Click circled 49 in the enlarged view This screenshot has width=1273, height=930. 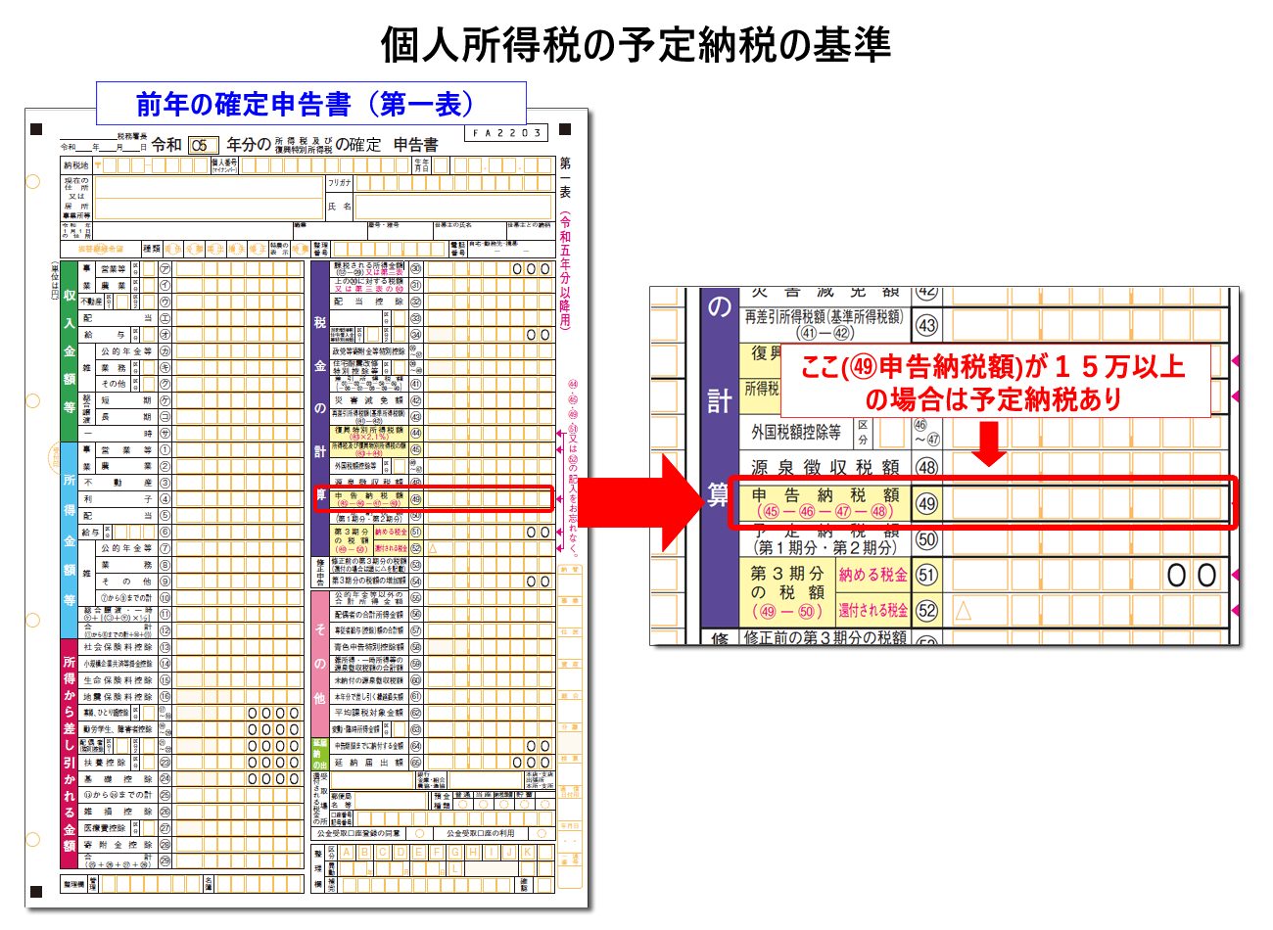(925, 504)
